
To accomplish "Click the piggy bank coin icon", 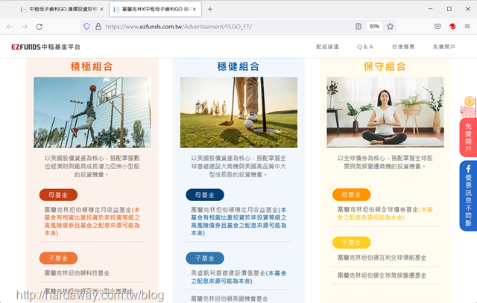I will coord(467,106).
